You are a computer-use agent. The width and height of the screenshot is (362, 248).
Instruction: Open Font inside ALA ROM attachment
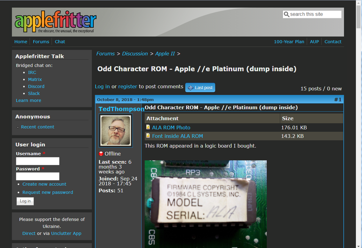pos(178,136)
